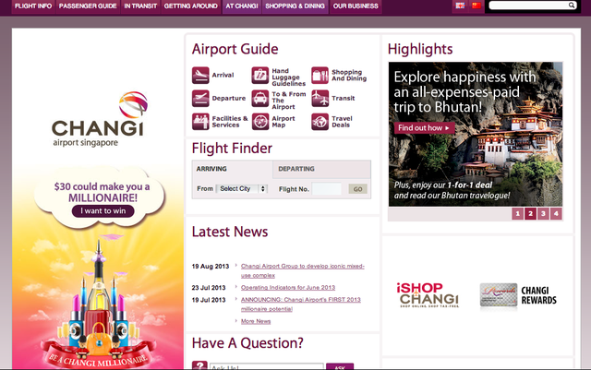
Task: Click the Latest News heading
Action: pyautogui.click(x=230, y=232)
